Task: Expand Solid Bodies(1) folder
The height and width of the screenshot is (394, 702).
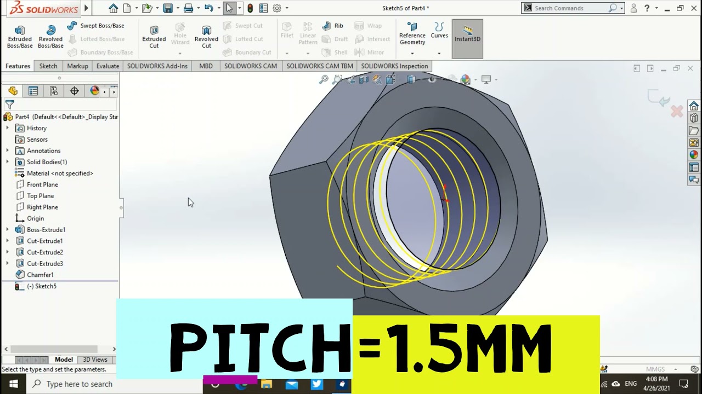Action: coord(8,162)
